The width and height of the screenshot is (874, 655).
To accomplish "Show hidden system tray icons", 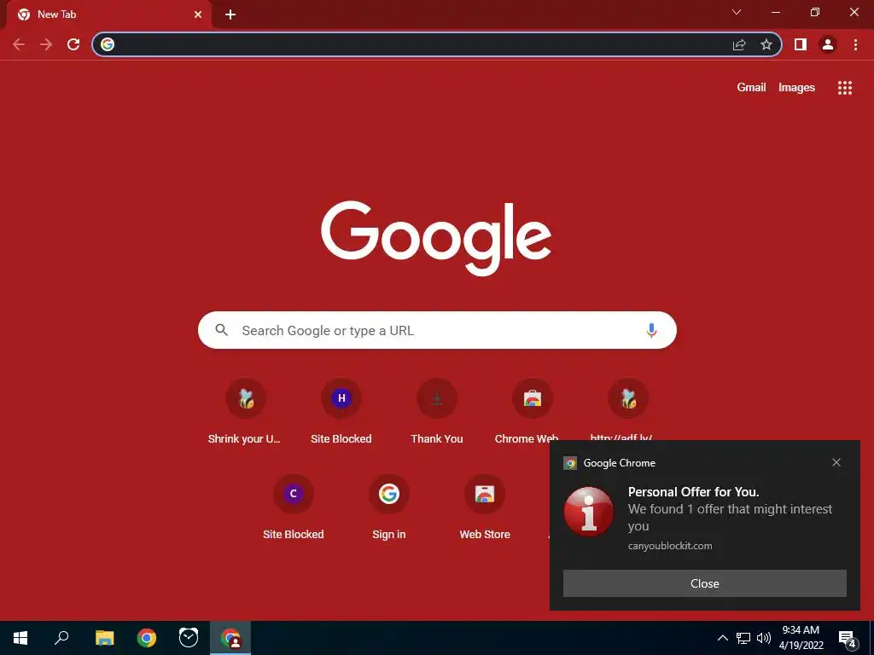I will tap(722, 638).
